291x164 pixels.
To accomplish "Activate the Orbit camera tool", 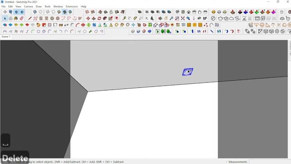I will (x=160, y=18).
